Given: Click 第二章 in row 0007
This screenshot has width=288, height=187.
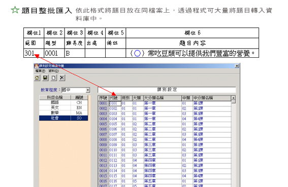Looking at the screenshot, I should pyautogui.click(x=150, y=134).
